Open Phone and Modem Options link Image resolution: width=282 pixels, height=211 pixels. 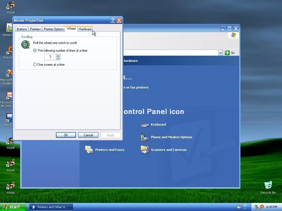172,137
